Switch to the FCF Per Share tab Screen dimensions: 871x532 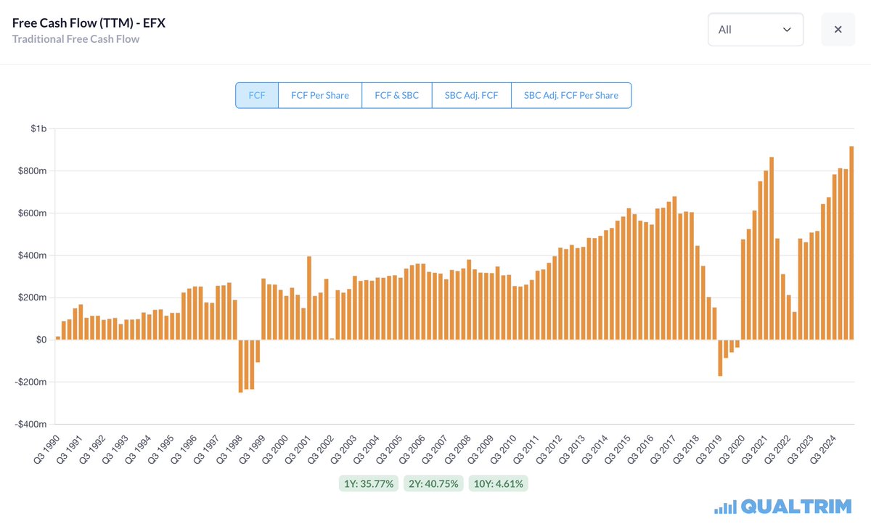[320, 95]
